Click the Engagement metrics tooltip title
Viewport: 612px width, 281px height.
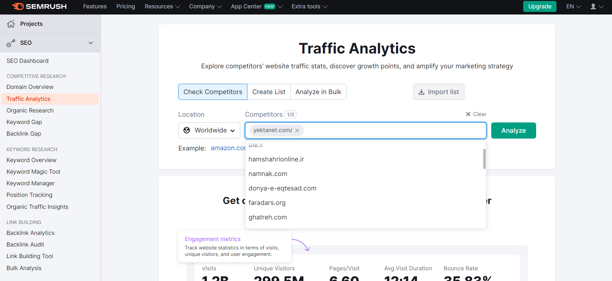[x=213, y=239]
